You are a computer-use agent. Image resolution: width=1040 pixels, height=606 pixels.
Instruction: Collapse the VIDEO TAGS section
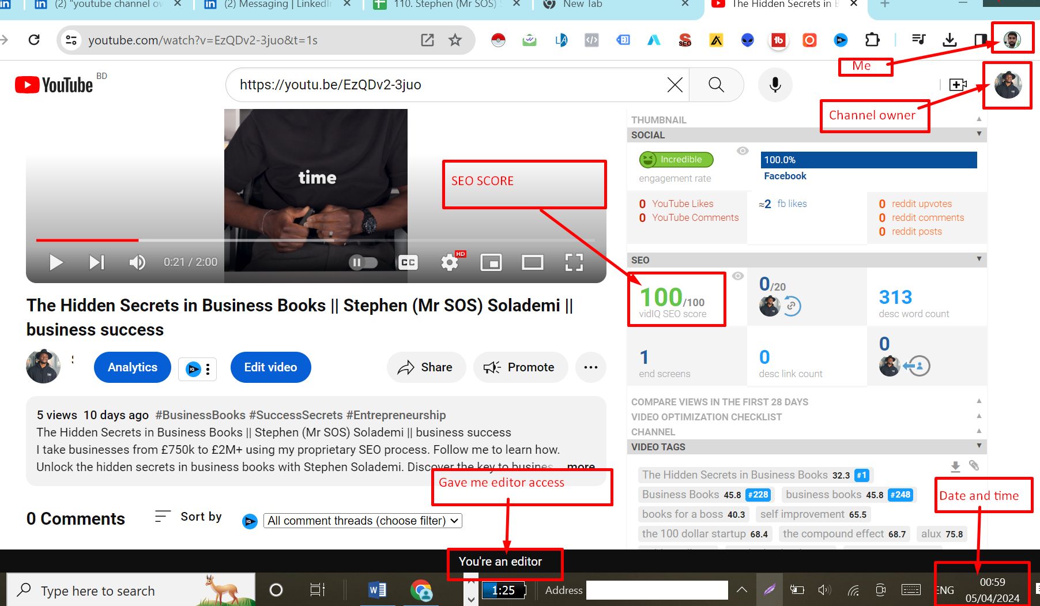coord(807,447)
